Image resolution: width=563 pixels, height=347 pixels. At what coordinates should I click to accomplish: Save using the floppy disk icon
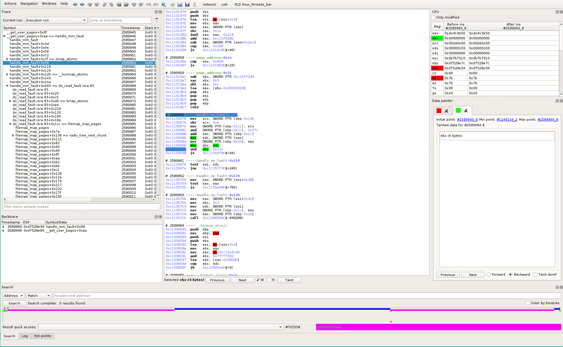pos(187,4)
